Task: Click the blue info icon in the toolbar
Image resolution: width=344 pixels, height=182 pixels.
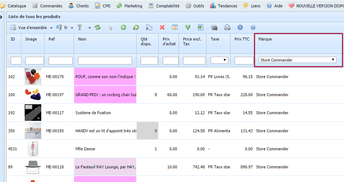Action: (240, 28)
